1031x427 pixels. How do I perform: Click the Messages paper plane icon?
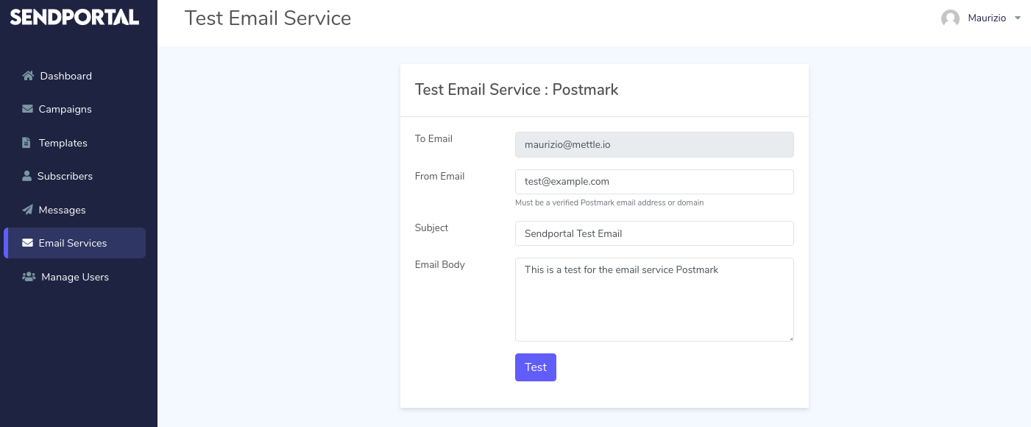tap(27, 210)
